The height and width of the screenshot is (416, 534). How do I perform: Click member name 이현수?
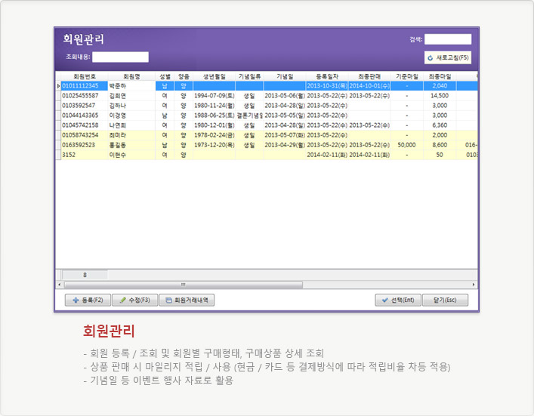point(131,155)
